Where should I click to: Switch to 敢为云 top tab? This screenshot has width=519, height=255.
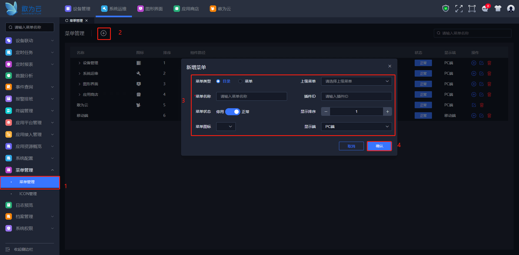(220, 9)
